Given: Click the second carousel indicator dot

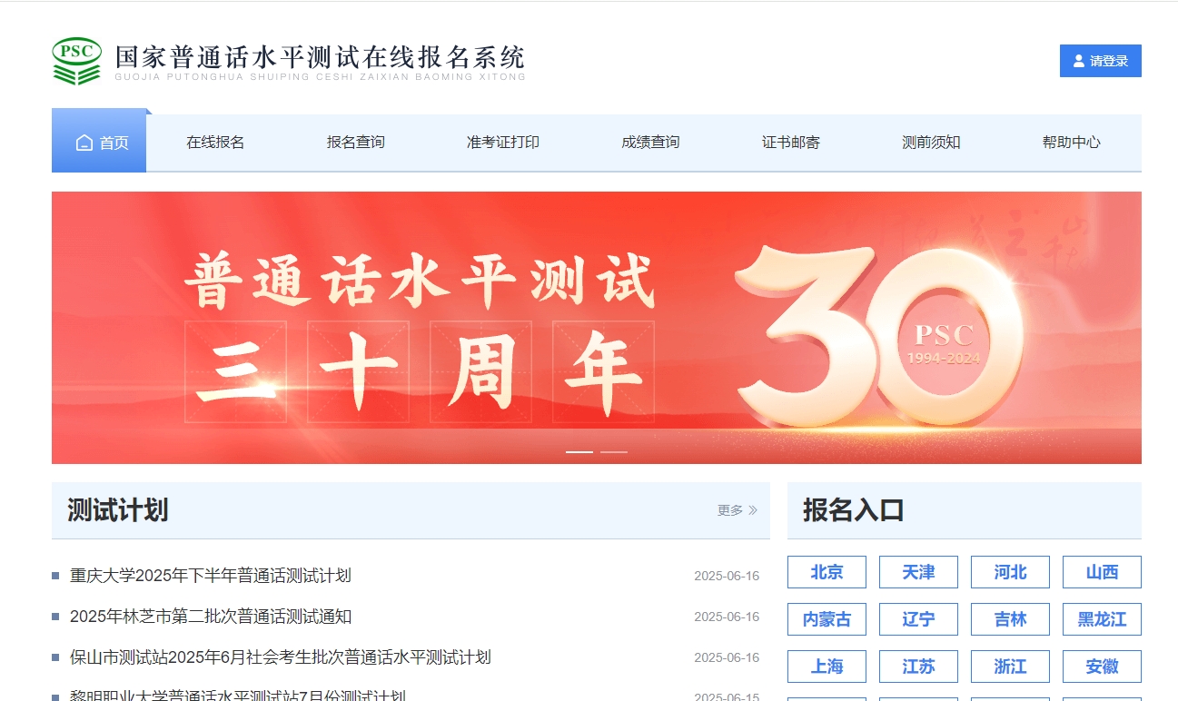Looking at the screenshot, I should pos(613,450).
